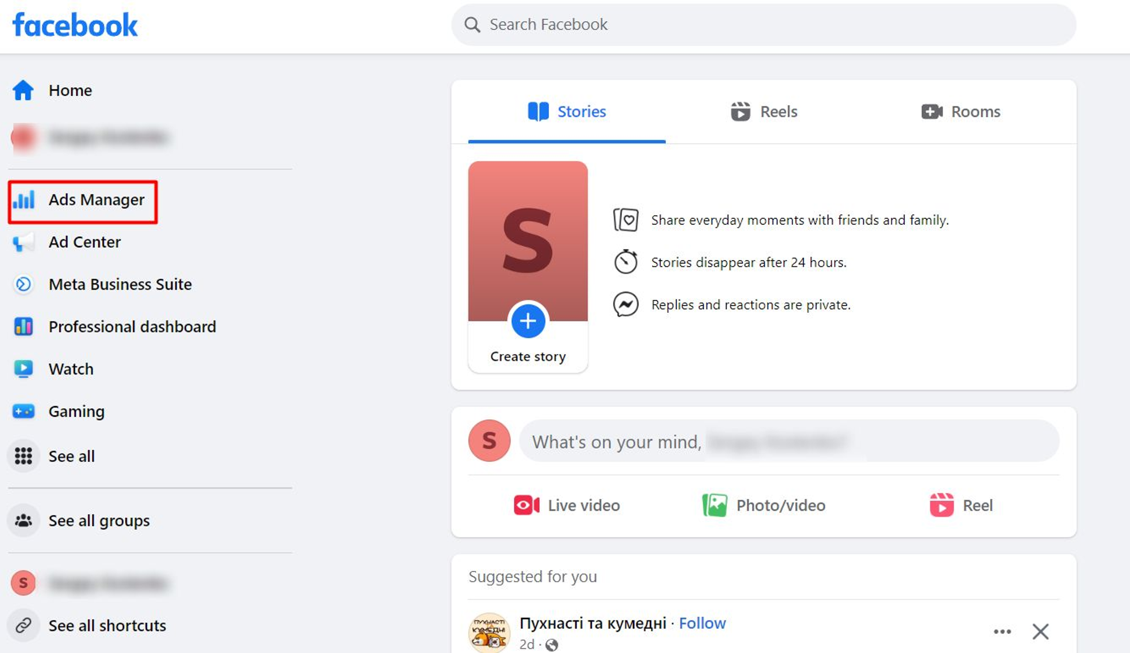The image size is (1130, 653).
Task: Open Professional dashboard
Action: 132,327
